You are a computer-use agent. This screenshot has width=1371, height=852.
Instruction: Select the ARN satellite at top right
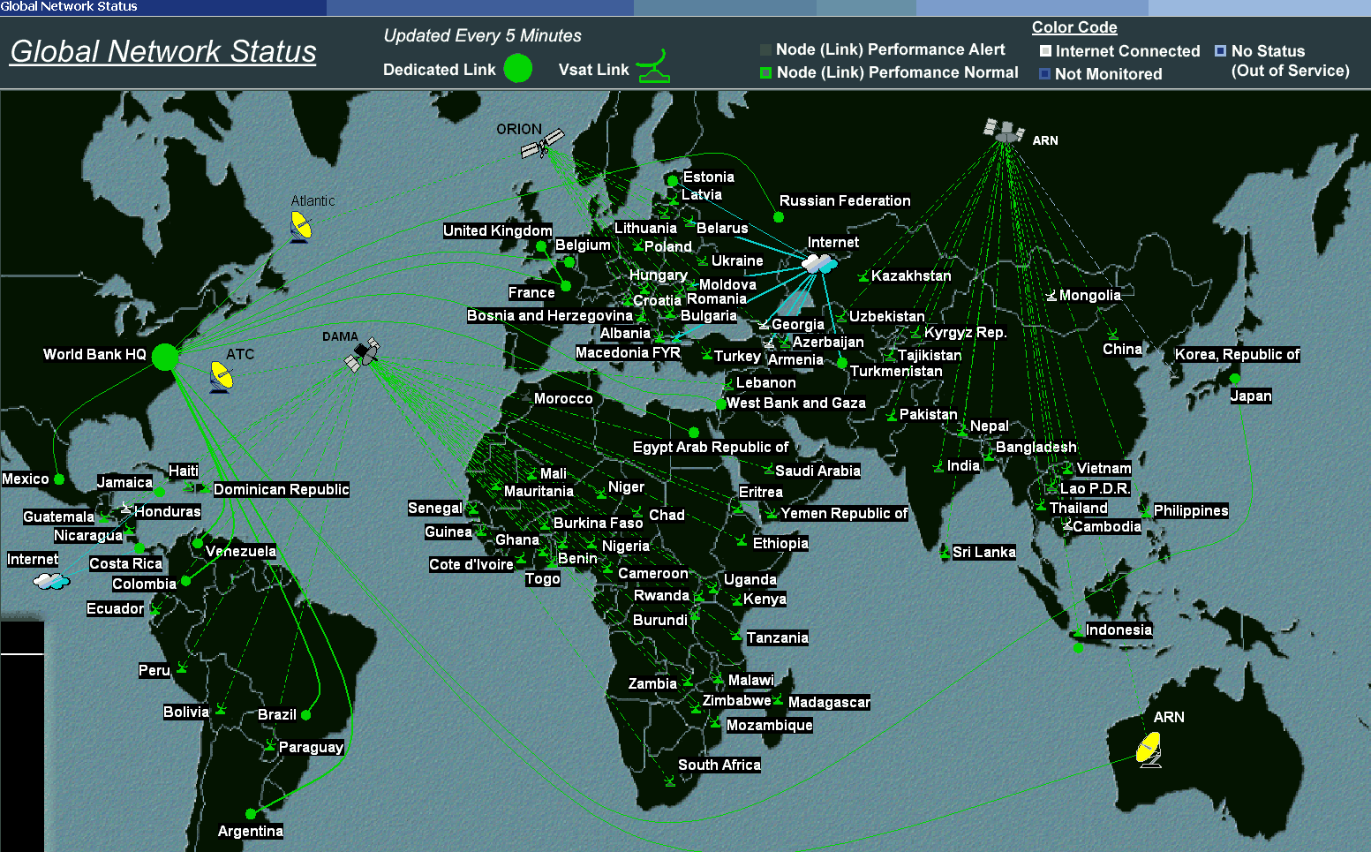point(1004,132)
